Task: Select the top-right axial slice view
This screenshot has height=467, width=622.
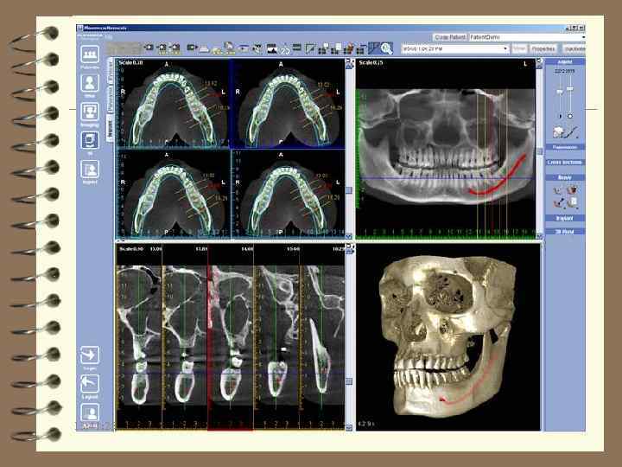Action: (x=288, y=104)
